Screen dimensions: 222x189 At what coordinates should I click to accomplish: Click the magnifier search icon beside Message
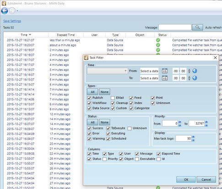197,27
